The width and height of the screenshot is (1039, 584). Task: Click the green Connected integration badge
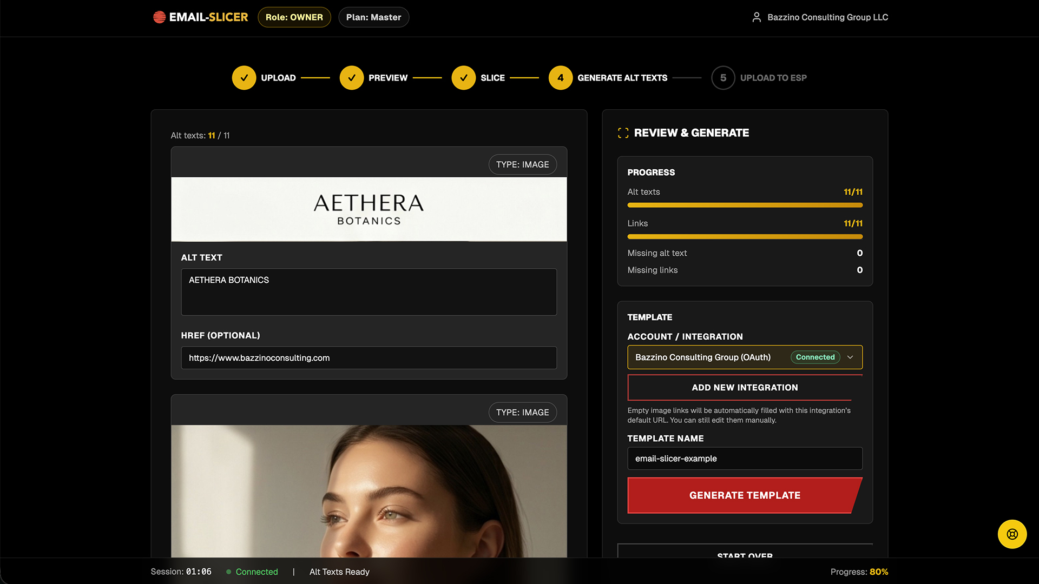coord(815,357)
